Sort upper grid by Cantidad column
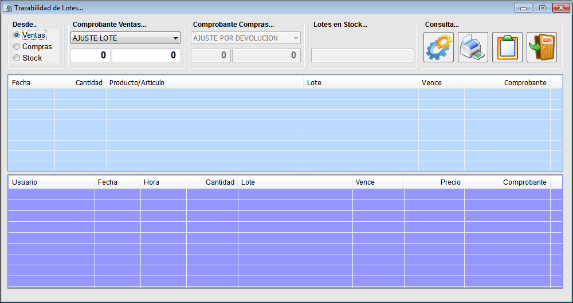 tap(80, 83)
